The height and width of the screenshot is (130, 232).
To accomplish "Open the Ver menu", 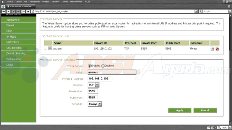I will click(x=26, y=2).
